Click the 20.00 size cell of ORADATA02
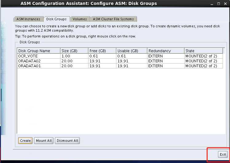 [74, 61]
